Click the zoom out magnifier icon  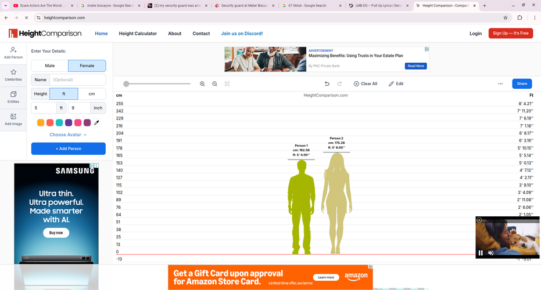pyautogui.click(x=214, y=84)
